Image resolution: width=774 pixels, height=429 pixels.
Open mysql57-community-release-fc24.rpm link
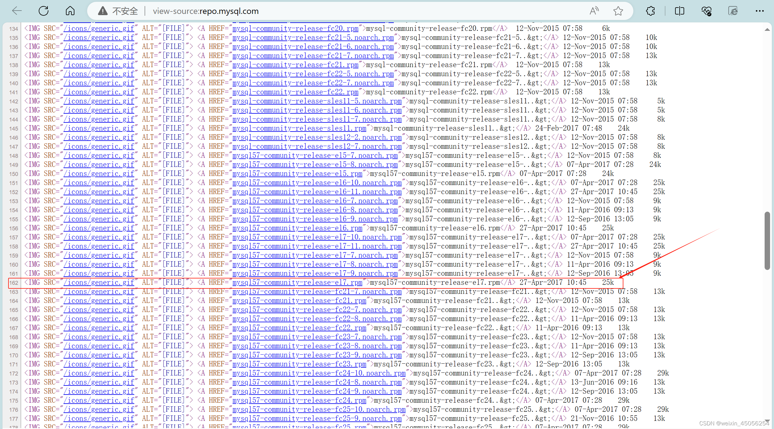(299, 400)
